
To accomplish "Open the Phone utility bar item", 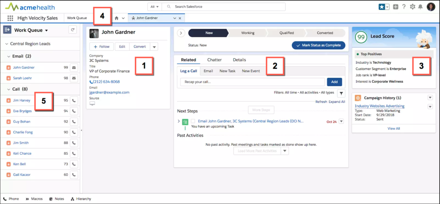I will (11, 199).
